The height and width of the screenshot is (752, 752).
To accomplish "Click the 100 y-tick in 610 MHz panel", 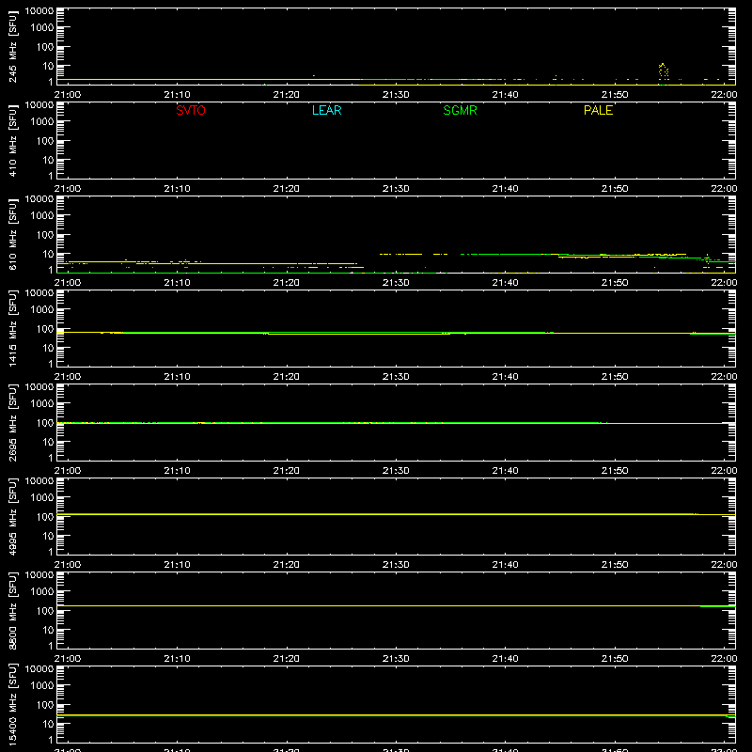I will coord(45,235).
